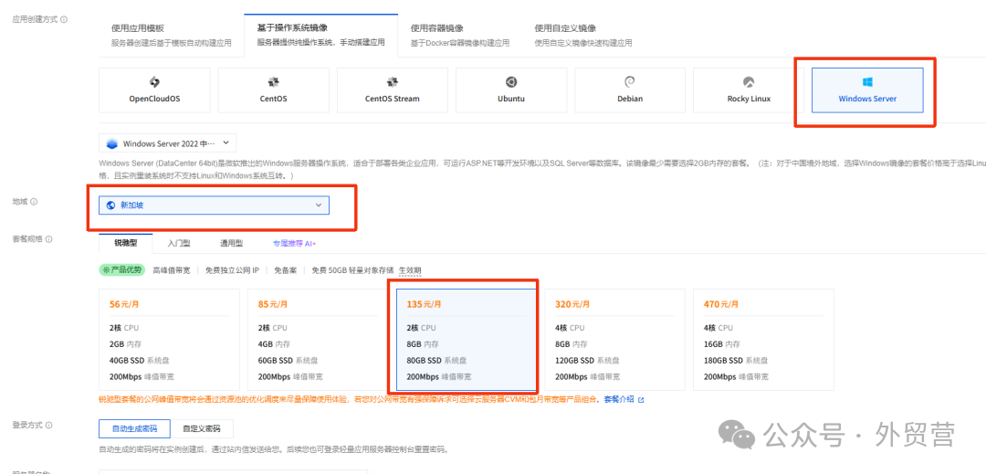Image resolution: width=986 pixels, height=474 pixels.
Task: Choose the 56元/月 package
Action: [x=169, y=340]
